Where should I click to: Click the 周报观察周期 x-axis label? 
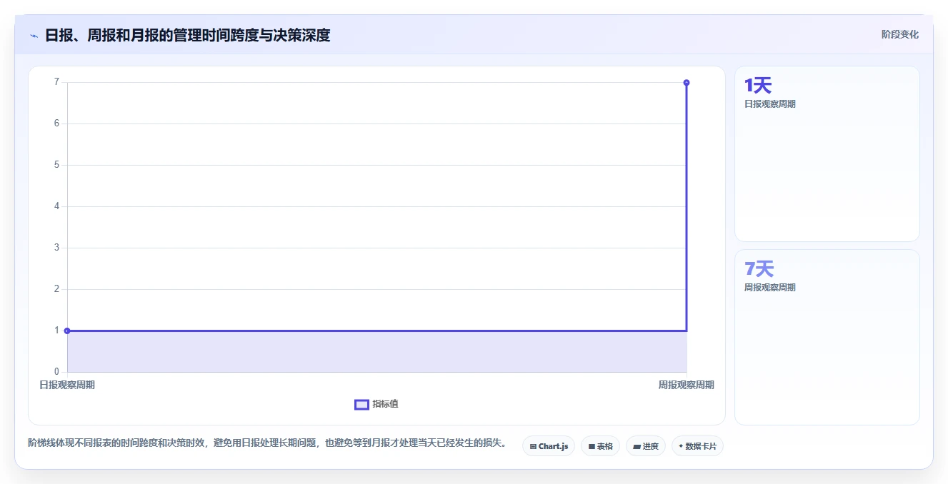pos(686,385)
